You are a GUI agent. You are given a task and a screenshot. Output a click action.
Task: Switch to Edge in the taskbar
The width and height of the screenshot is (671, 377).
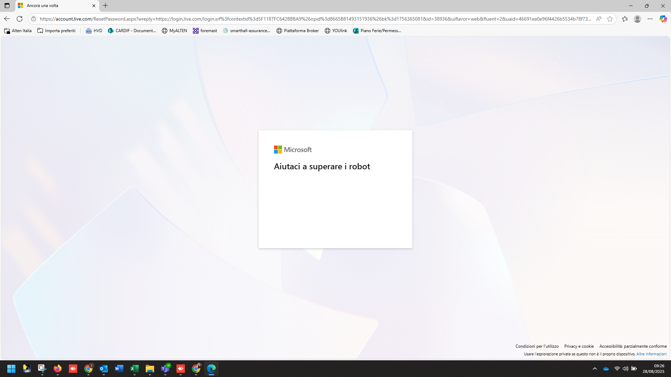(211, 369)
